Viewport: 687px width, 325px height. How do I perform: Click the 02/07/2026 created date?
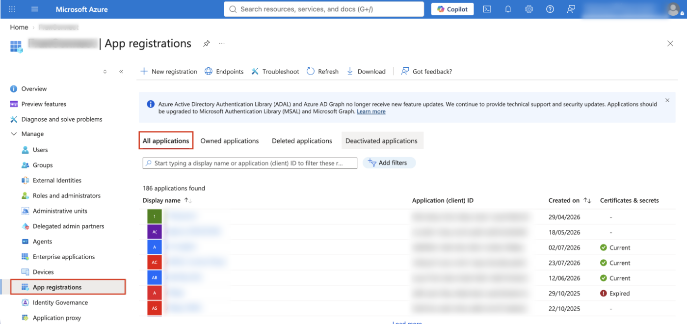click(564, 247)
